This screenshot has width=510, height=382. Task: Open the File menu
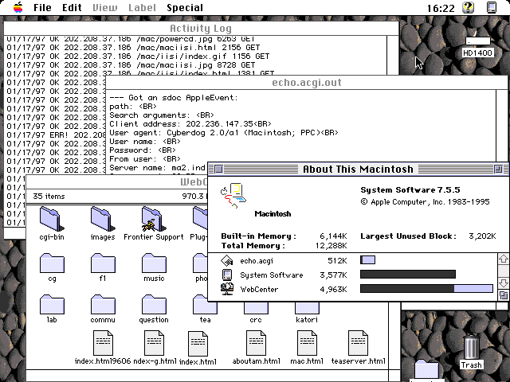coord(42,7)
